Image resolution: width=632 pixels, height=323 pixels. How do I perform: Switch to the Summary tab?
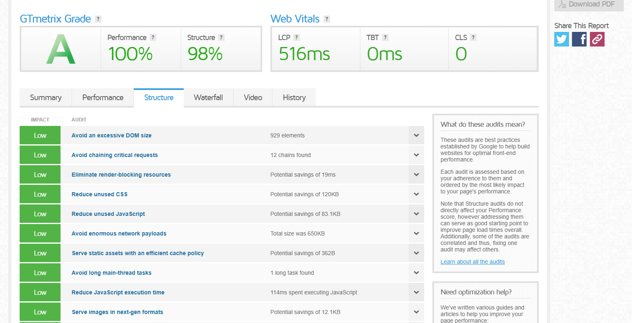(46, 98)
